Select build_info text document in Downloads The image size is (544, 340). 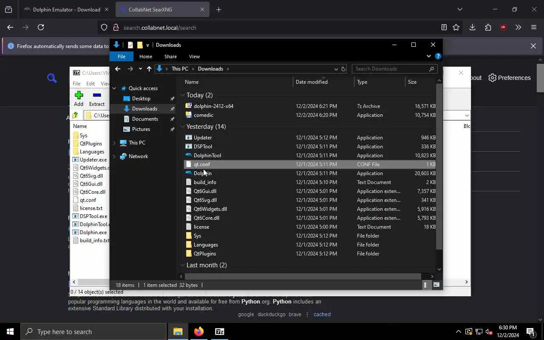tap(205, 182)
